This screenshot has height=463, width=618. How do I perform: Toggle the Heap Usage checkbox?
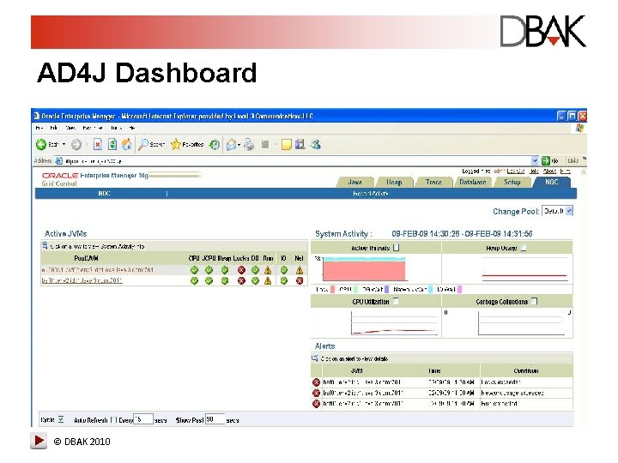[x=524, y=248]
